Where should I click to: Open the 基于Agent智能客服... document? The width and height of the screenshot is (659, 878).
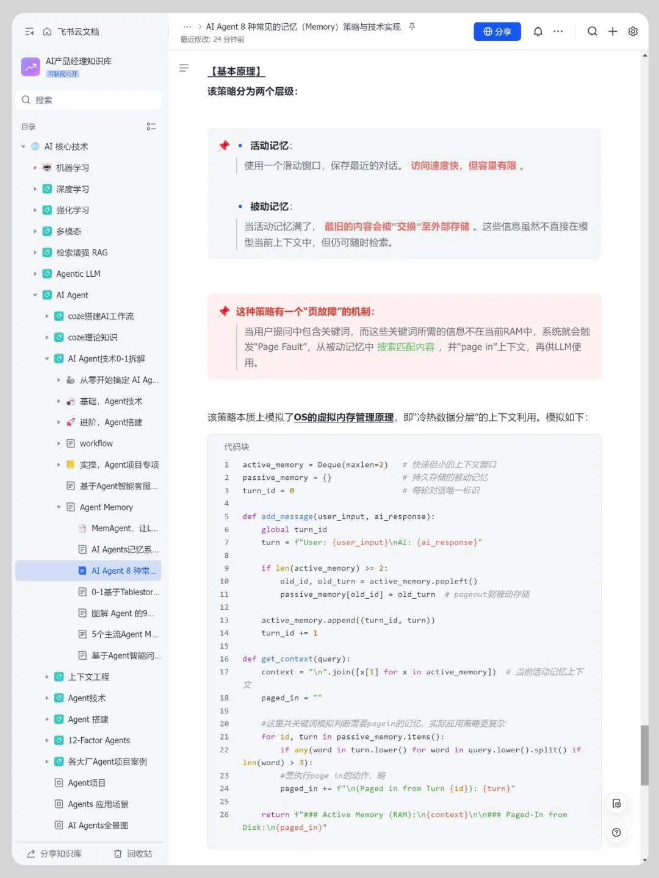click(118, 486)
